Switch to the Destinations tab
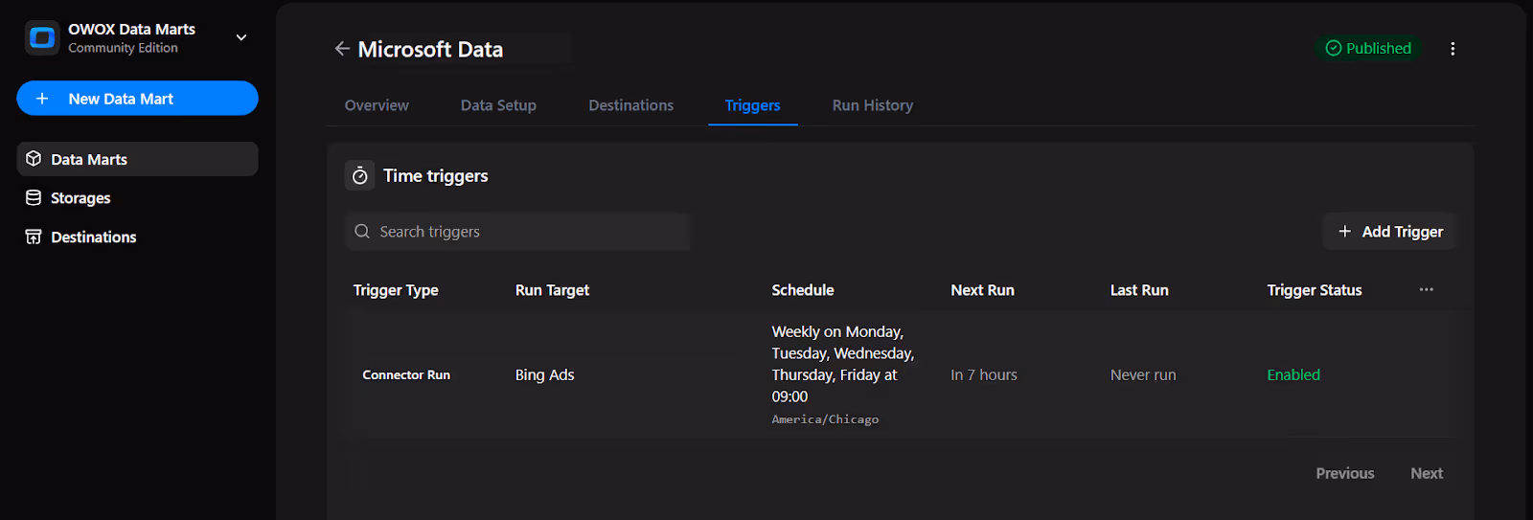 630,105
